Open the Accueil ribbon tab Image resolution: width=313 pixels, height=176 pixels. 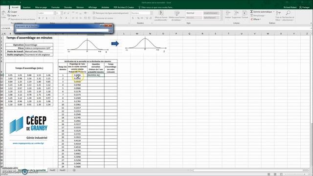point(15,7)
